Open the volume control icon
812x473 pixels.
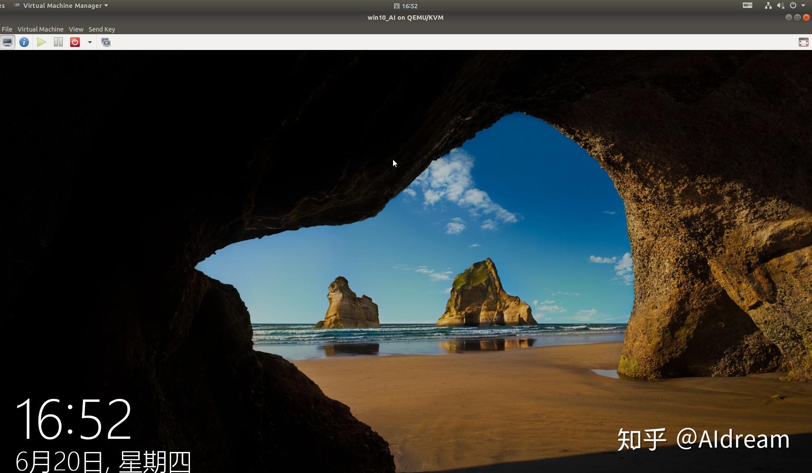click(x=780, y=6)
